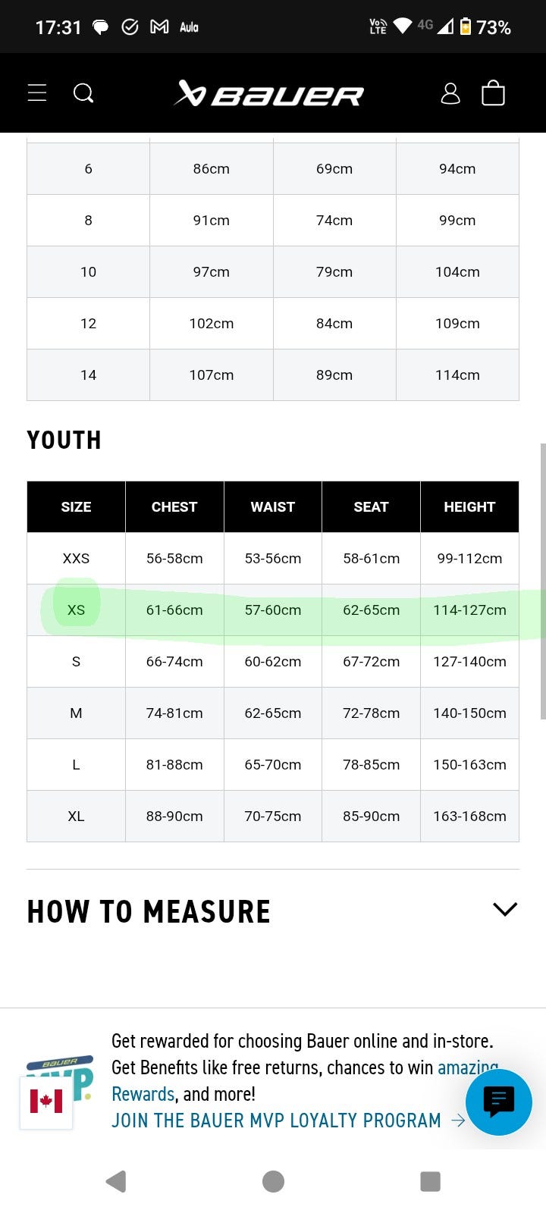Follow the amazing Rewards link
The image size is (546, 1213).
click(x=143, y=1094)
